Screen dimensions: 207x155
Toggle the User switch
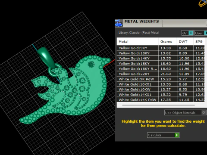tap(201, 33)
